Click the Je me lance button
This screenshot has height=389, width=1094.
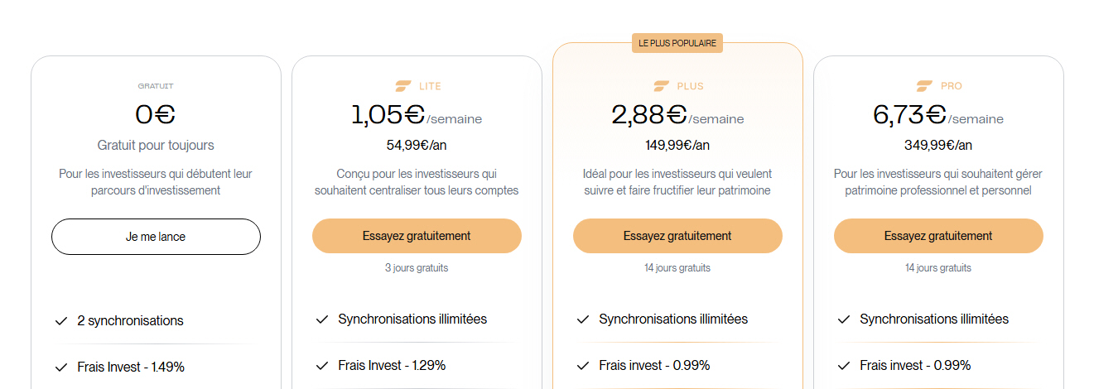click(x=156, y=237)
